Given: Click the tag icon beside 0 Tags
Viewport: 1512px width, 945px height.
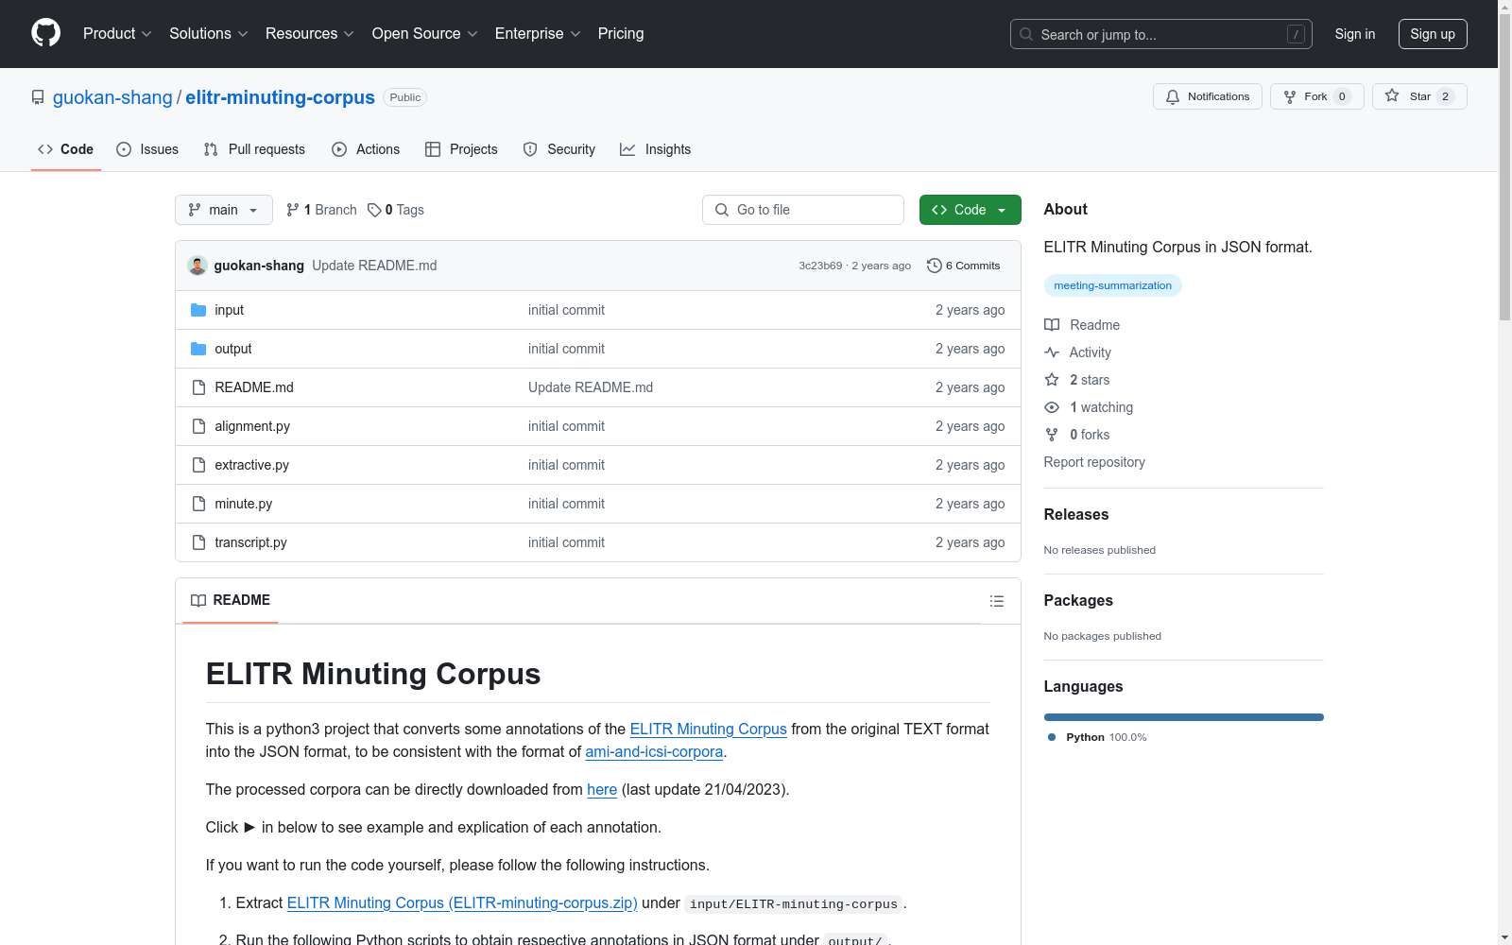Looking at the screenshot, I should click(374, 210).
